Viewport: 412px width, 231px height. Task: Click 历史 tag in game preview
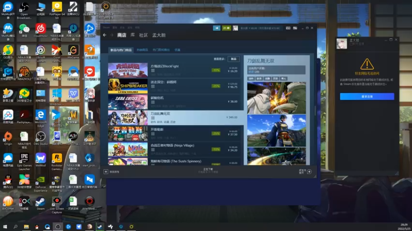(275, 79)
